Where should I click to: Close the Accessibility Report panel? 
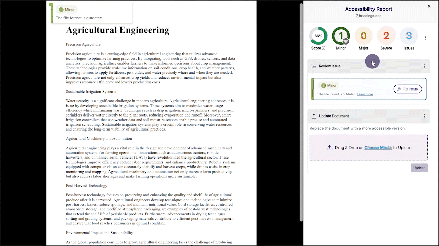pyautogui.click(x=429, y=6)
